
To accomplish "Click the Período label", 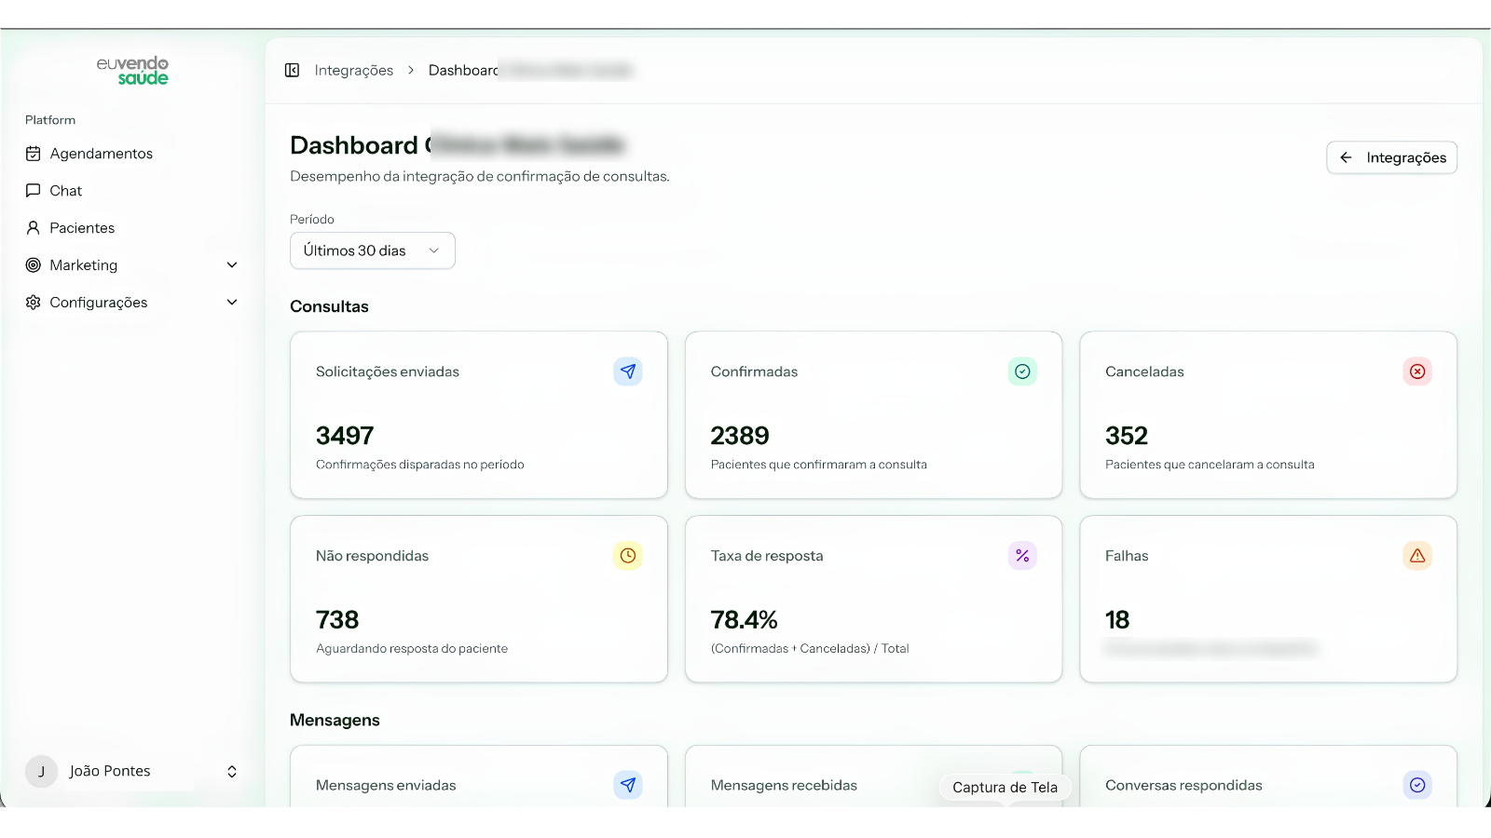I will coord(312,220).
